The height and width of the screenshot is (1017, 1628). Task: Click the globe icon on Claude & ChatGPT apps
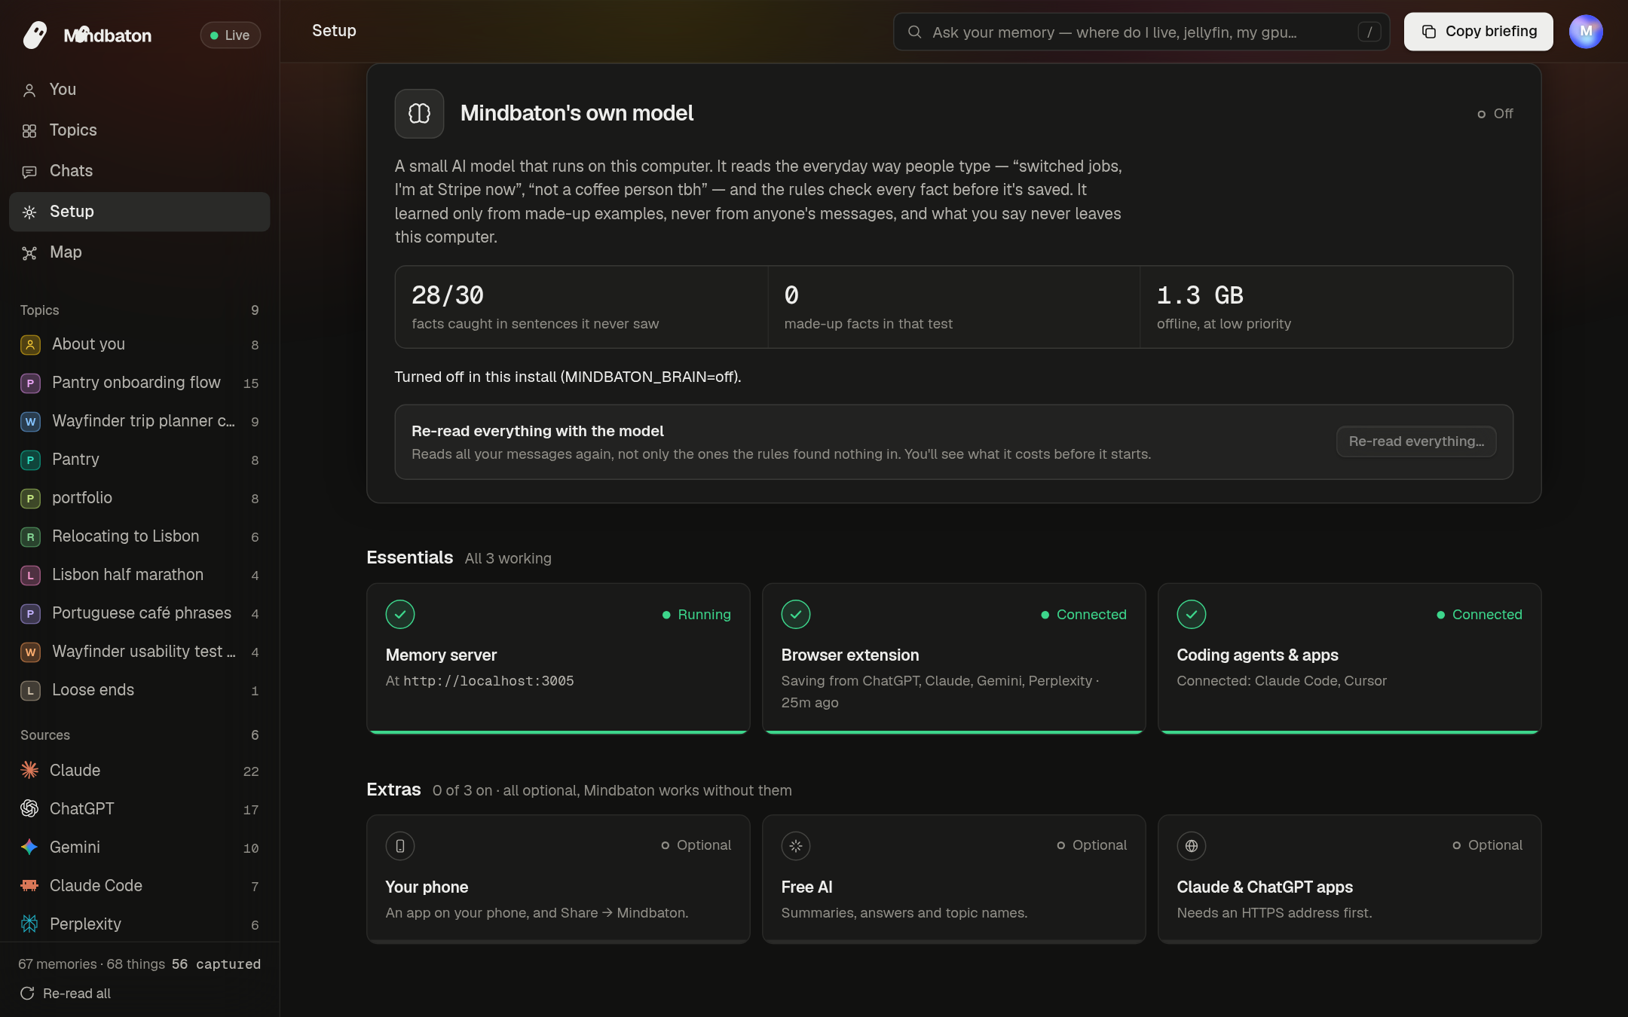point(1192,846)
